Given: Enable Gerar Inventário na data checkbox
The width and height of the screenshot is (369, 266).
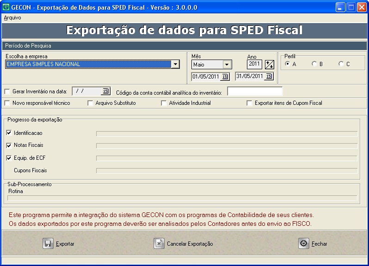Looking at the screenshot, I should tap(7, 91).
